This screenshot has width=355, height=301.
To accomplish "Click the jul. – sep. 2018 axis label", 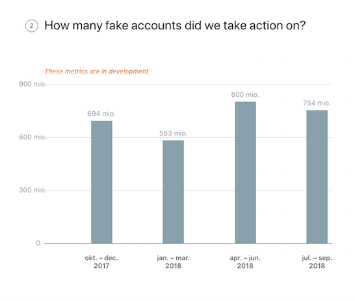I will (x=317, y=261).
